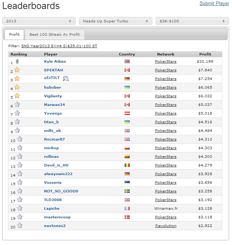Viewport: 232px width, 245px height.
Task: Click the trophy icon for rank 1
Action: pos(17,62)
